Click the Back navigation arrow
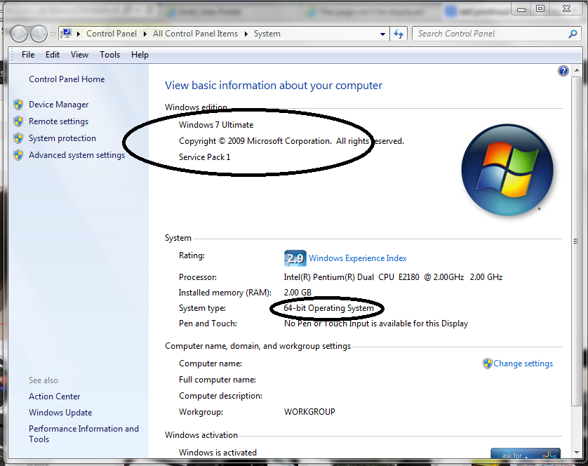Viewport: 588px width, 466px height. tap(19, 33)
